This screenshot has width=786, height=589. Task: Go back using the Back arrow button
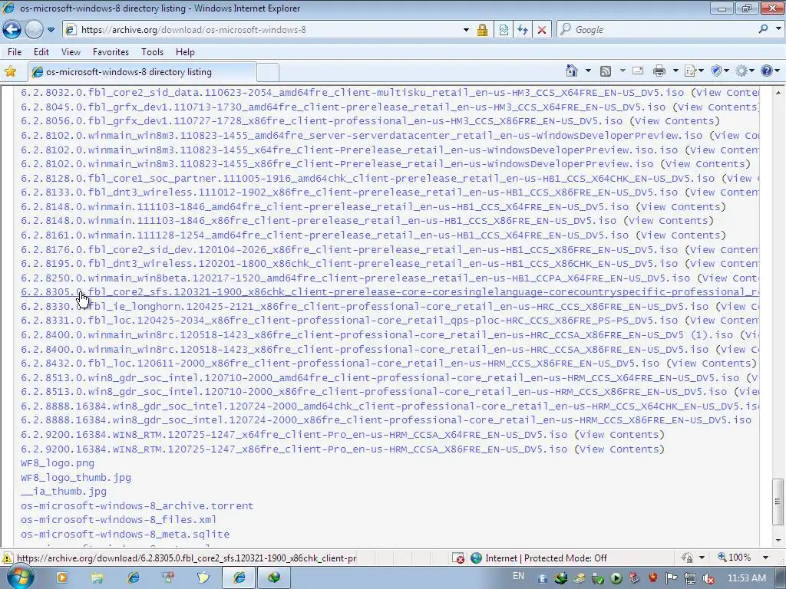click(12, 30)
